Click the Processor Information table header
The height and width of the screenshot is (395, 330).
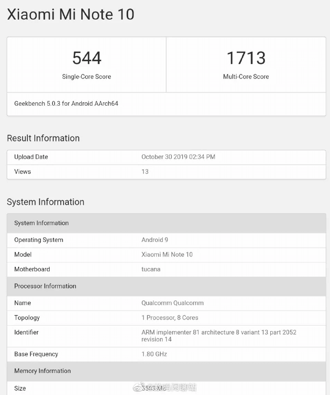click(45, 286)
